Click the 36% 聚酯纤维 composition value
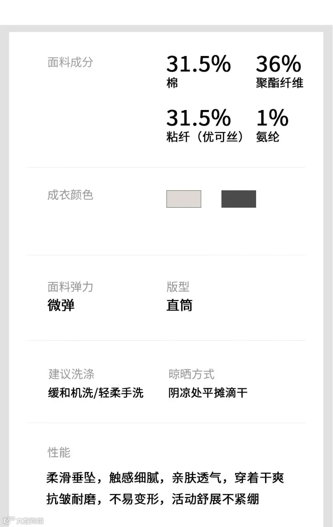This screenshot has width=333, height=527. 279,71
